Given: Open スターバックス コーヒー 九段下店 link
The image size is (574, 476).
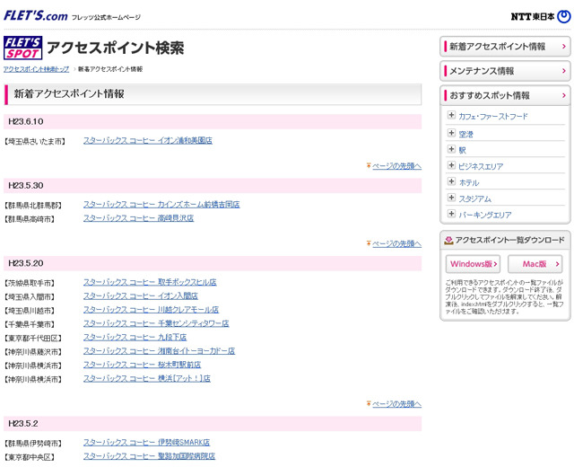Looking at the screenshot, I should [135, 338].
